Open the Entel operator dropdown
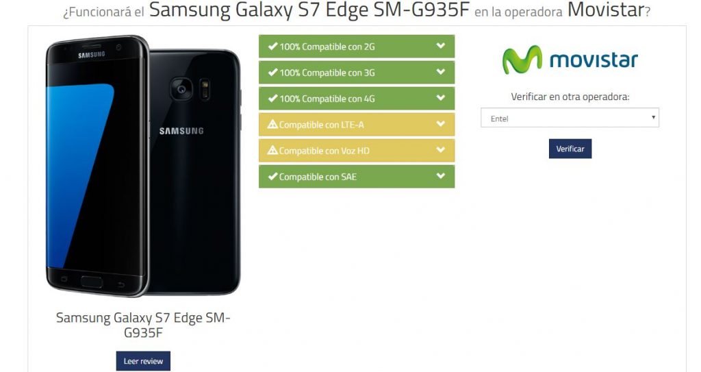 [x=570, y=118]
